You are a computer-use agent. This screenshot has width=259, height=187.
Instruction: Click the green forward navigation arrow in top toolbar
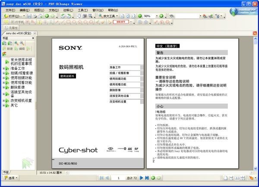pyautogui.click(x=52, y=16)
